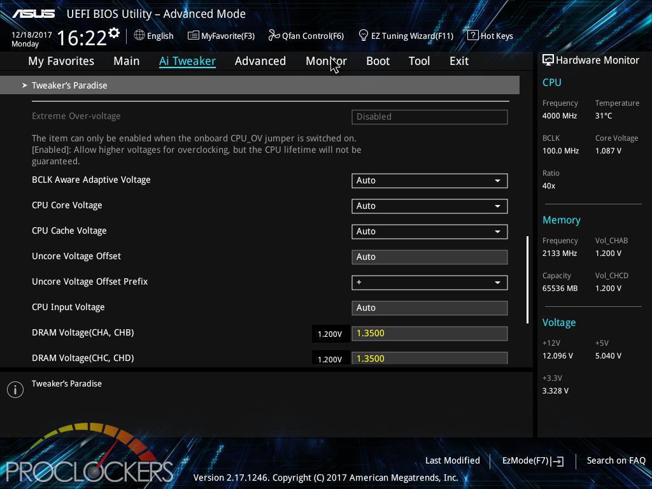Switch to Main tab

tap(127, 61)
